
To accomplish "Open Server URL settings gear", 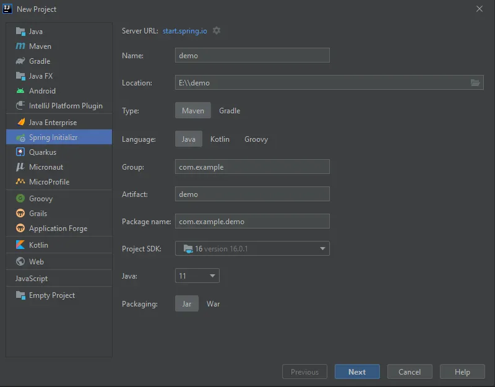I will (x=216, y=30).
